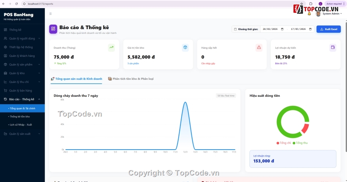Click the Báo cáo - Thống kê history icon
Screen dimensions: 347x182
tap(5, 99)
